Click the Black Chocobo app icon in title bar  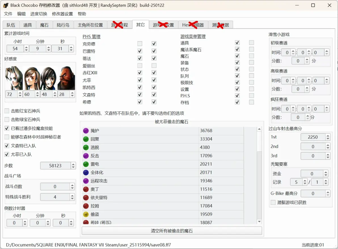(x=6, y=5)
